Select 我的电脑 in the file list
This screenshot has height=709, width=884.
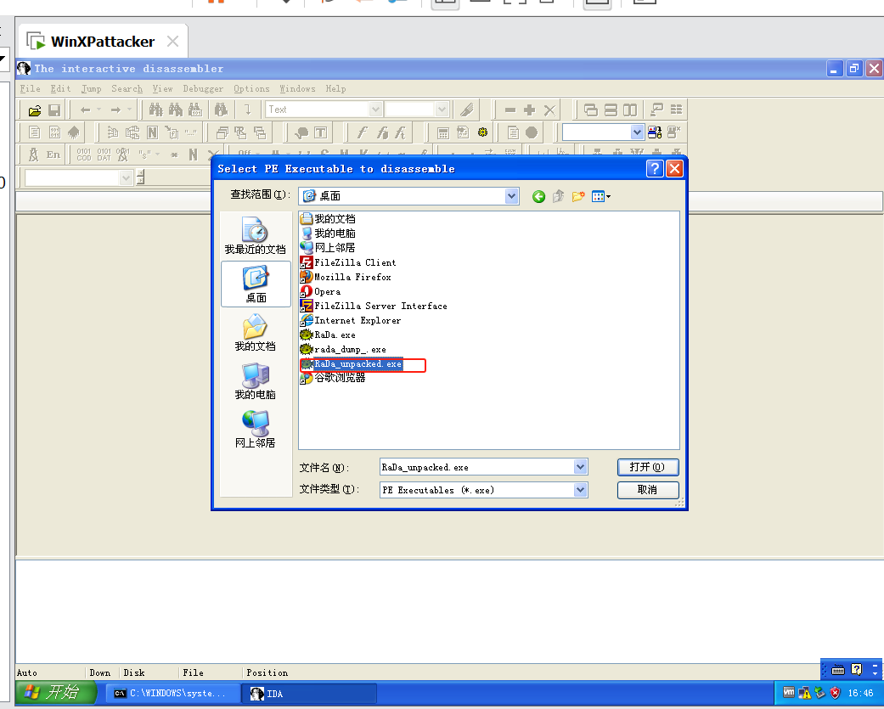[x=328, y=234]
